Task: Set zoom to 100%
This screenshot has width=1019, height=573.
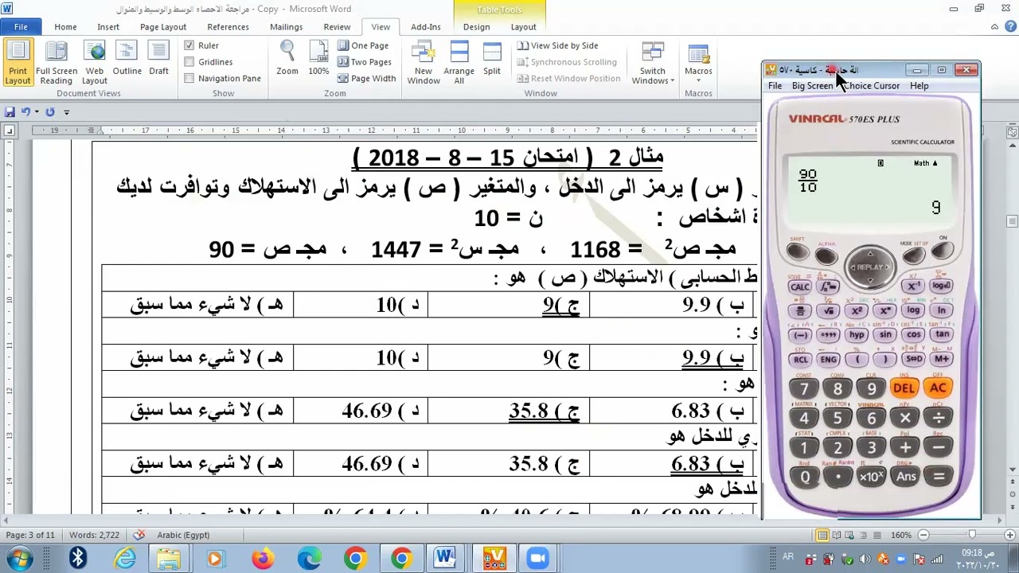Action: pyautogui.click(x=318, y=58)
